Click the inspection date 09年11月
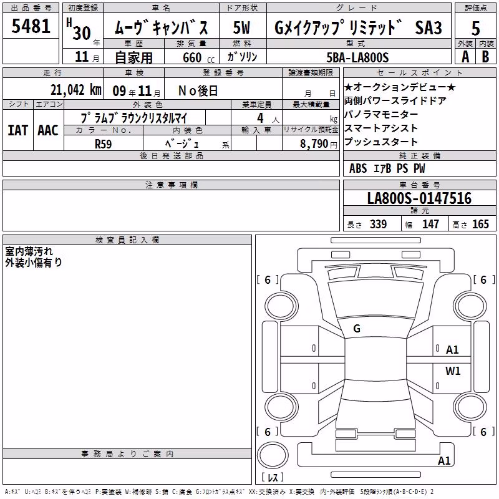 click(137, 91)
